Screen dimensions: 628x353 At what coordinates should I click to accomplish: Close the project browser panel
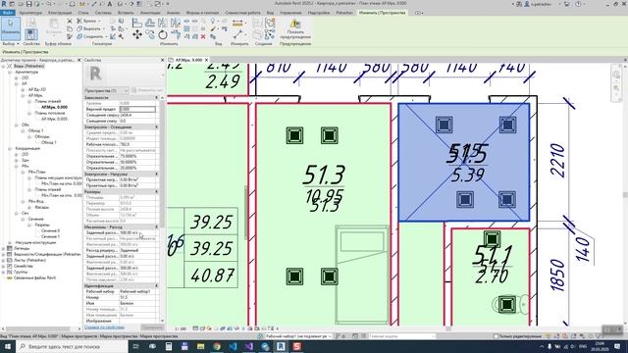78,60
